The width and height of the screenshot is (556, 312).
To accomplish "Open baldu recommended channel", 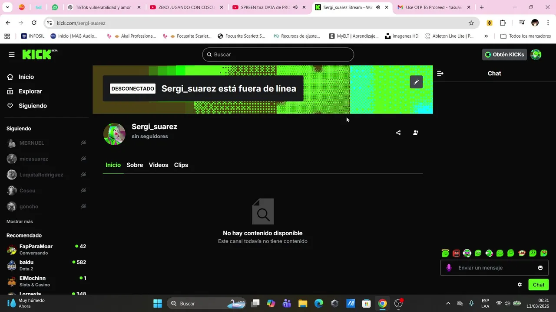I will (x=46, y=266).
